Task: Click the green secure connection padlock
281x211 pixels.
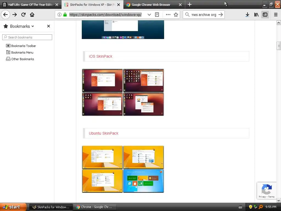Action: coord(65,15)
